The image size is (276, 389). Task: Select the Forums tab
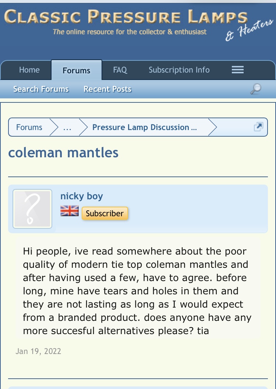point(77,70)
